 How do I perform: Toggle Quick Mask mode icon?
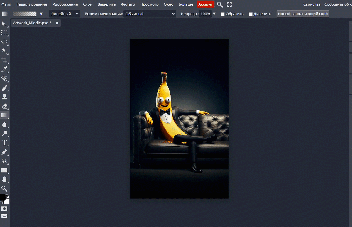pyautogui.click(x=4, y=209)
